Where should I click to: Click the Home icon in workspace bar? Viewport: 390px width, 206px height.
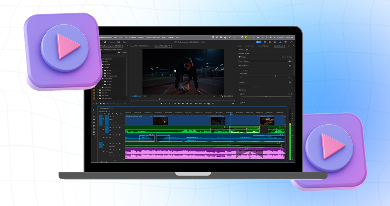pyautogui.click(x=105, y=42)
